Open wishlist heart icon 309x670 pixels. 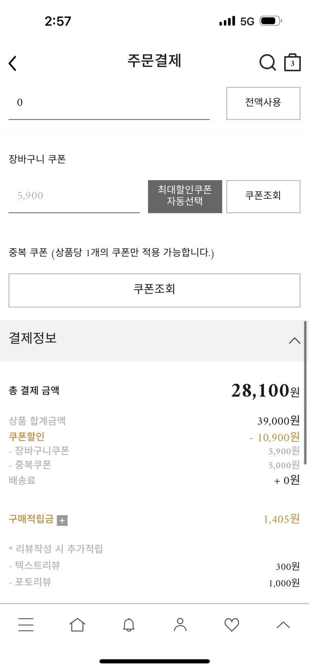[232, 625]
